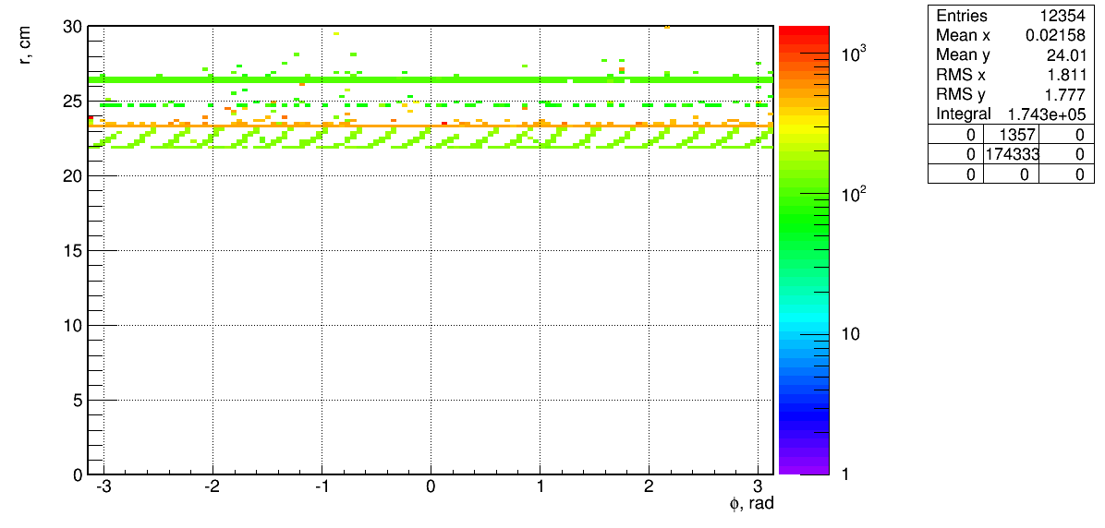Viewport: 1105px width, 528px height.
Task: Pick the purple bottom of the color palette
Action: pyautogui.click(x=804, y=469)
